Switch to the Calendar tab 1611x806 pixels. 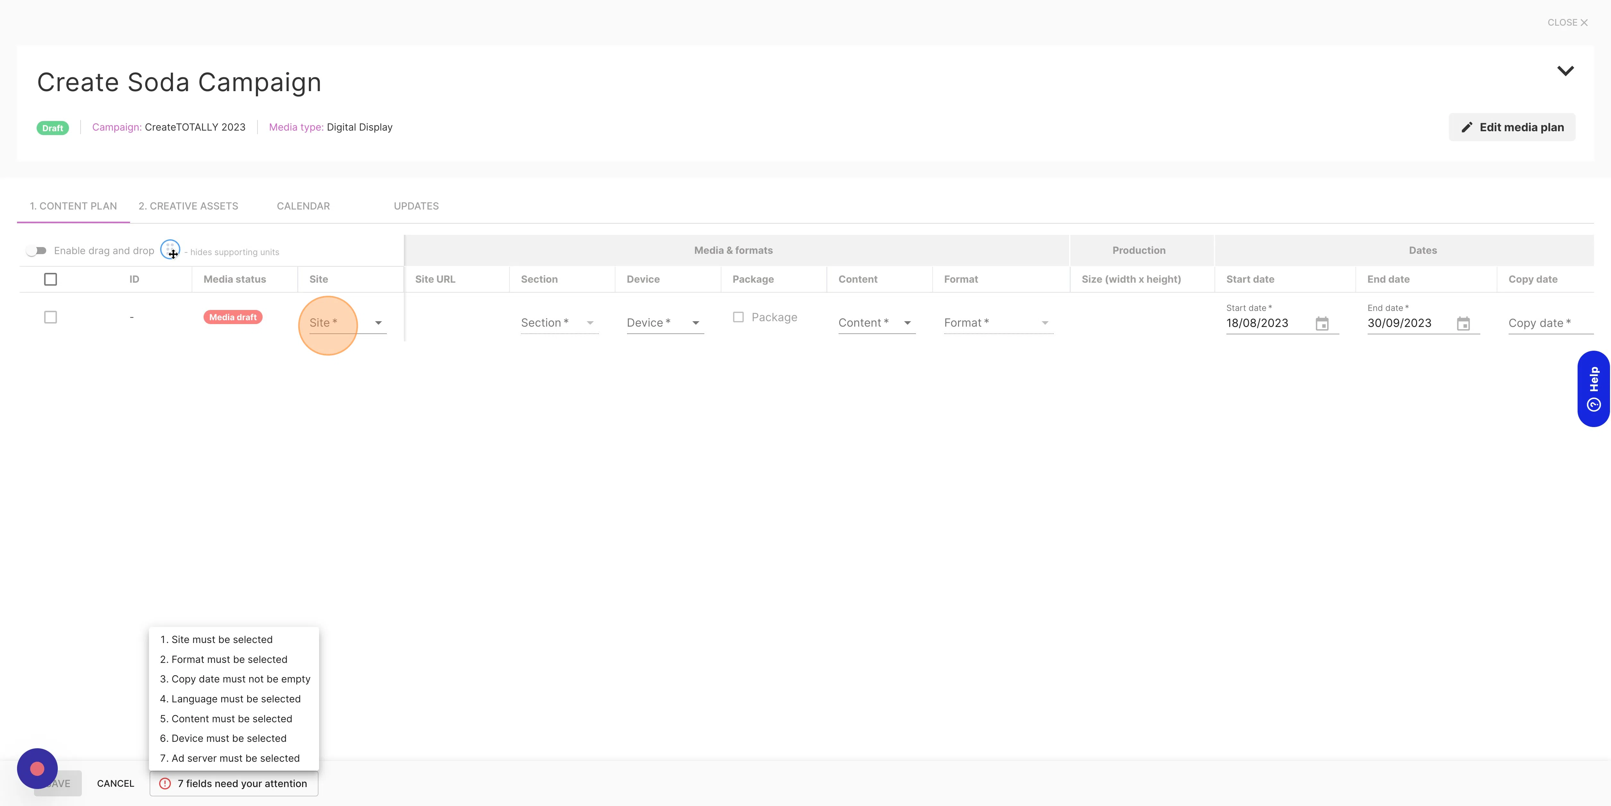303,206
